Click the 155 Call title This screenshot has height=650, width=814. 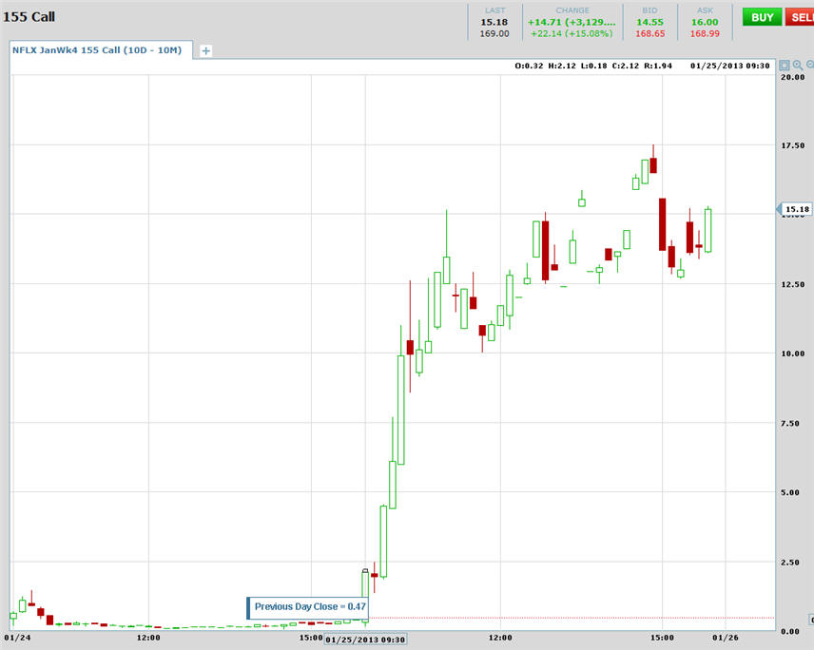pos(29,17)
